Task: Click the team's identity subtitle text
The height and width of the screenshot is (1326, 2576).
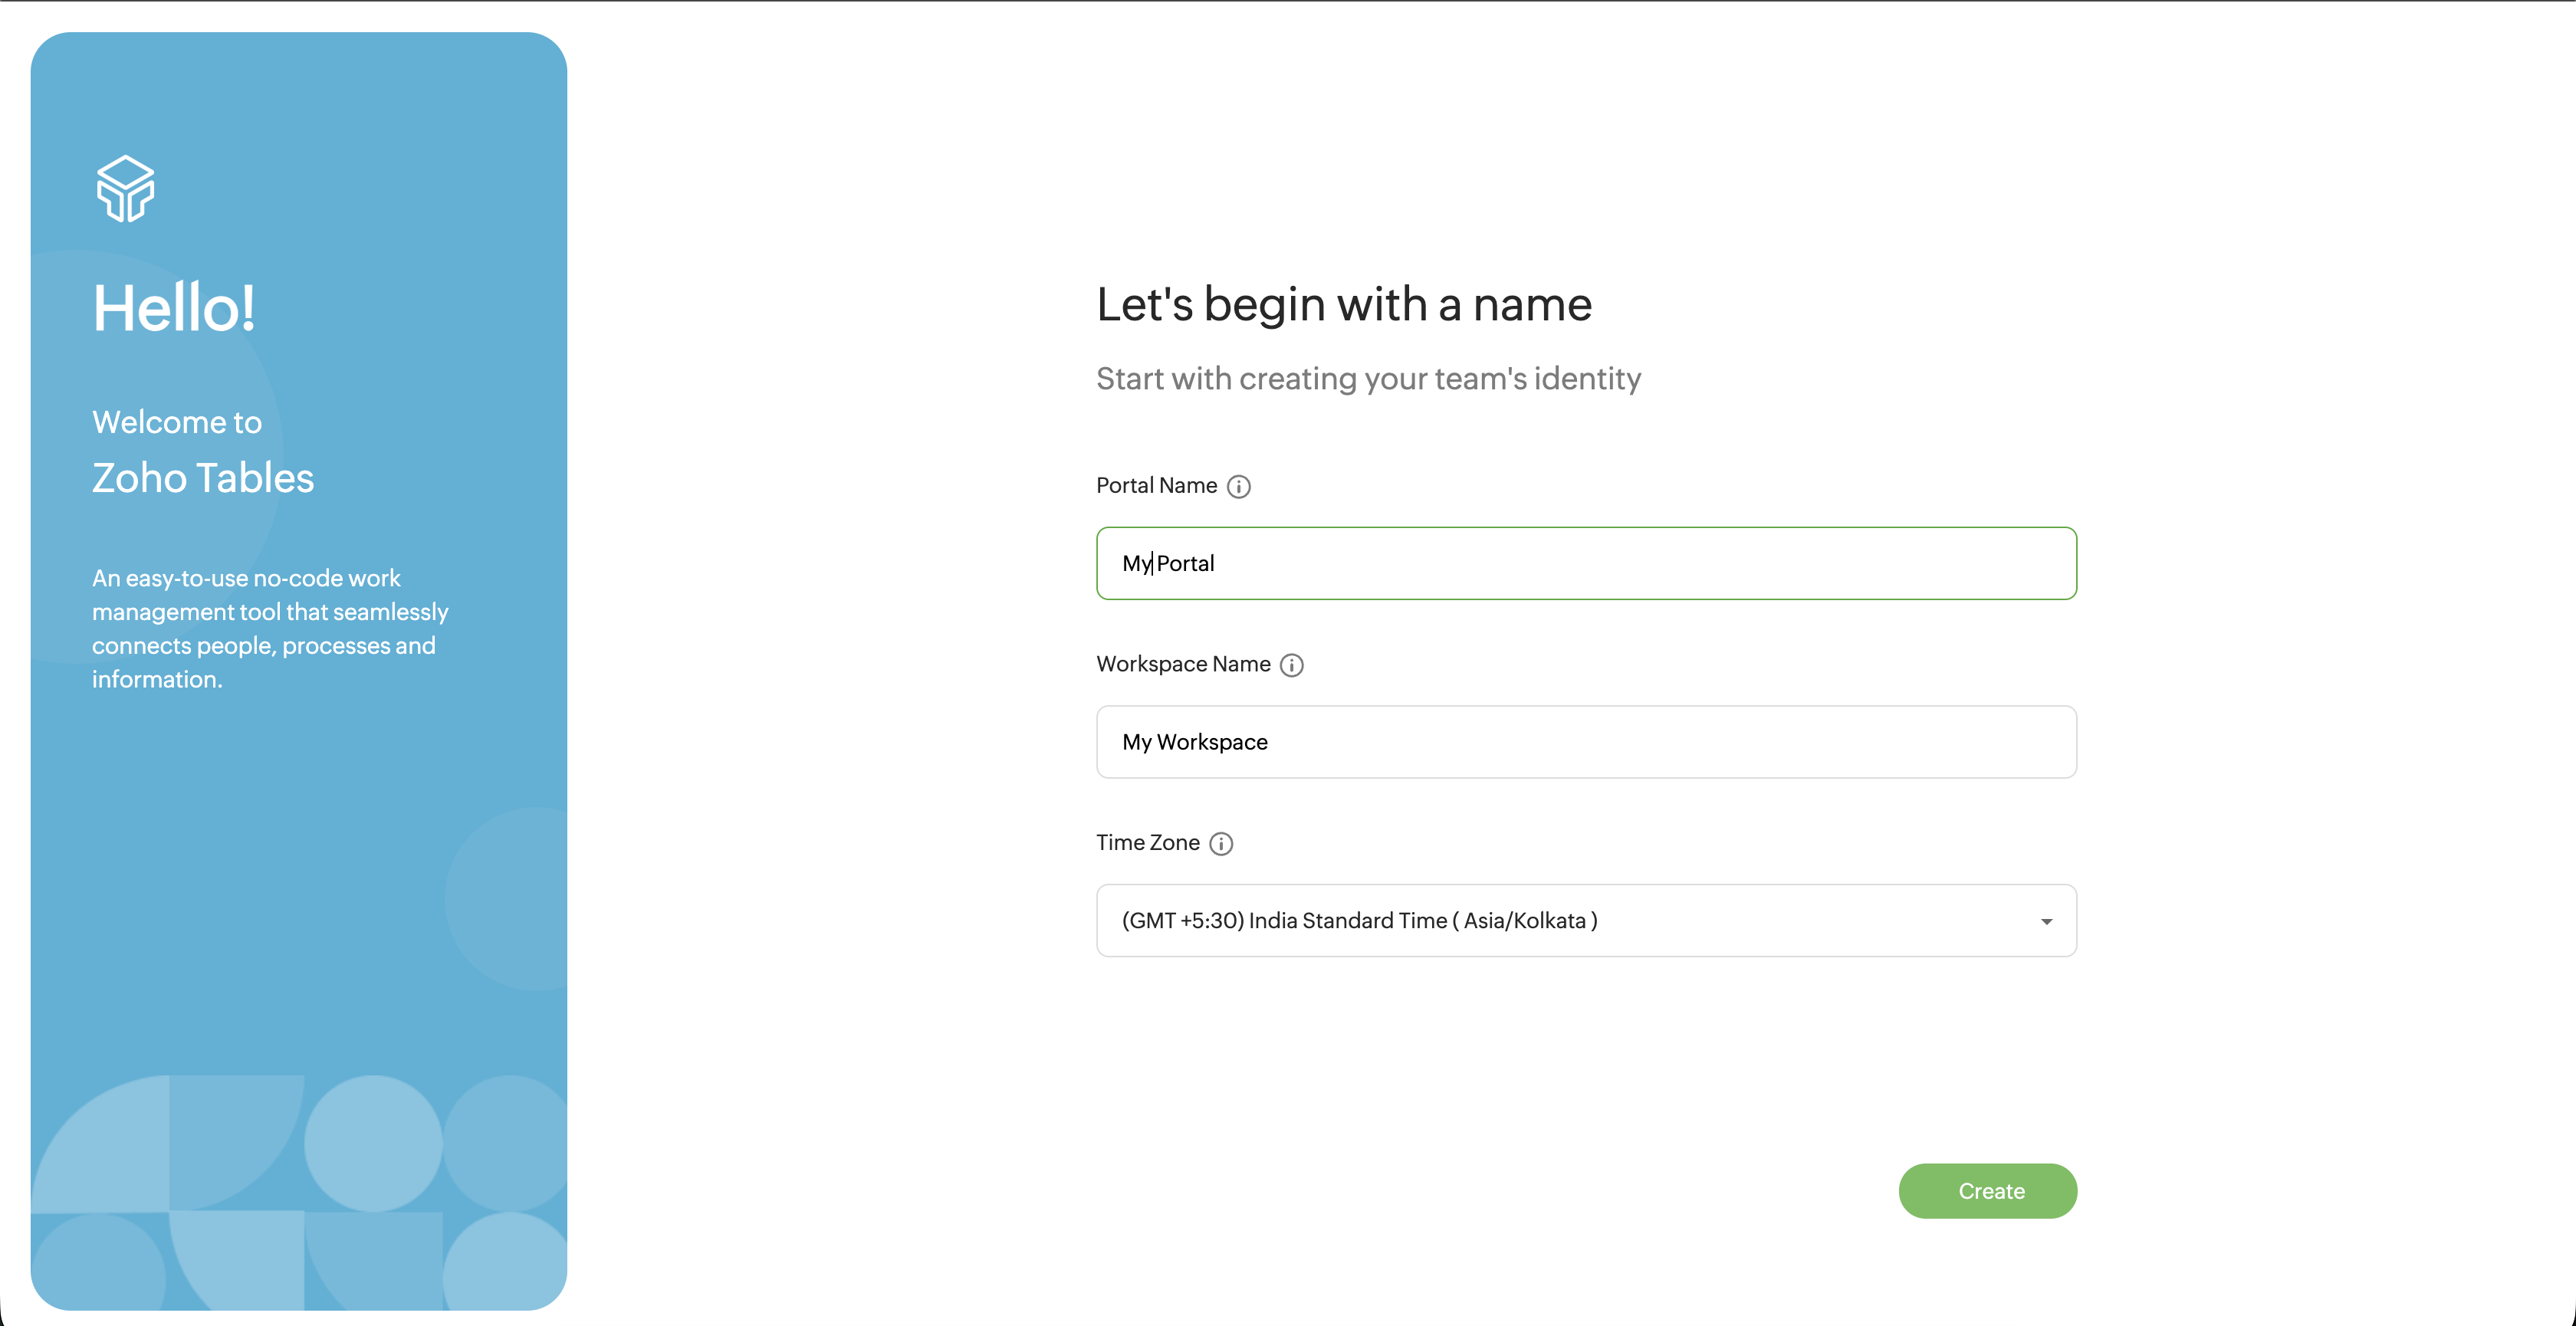Action: click(x=1368, y=379)
